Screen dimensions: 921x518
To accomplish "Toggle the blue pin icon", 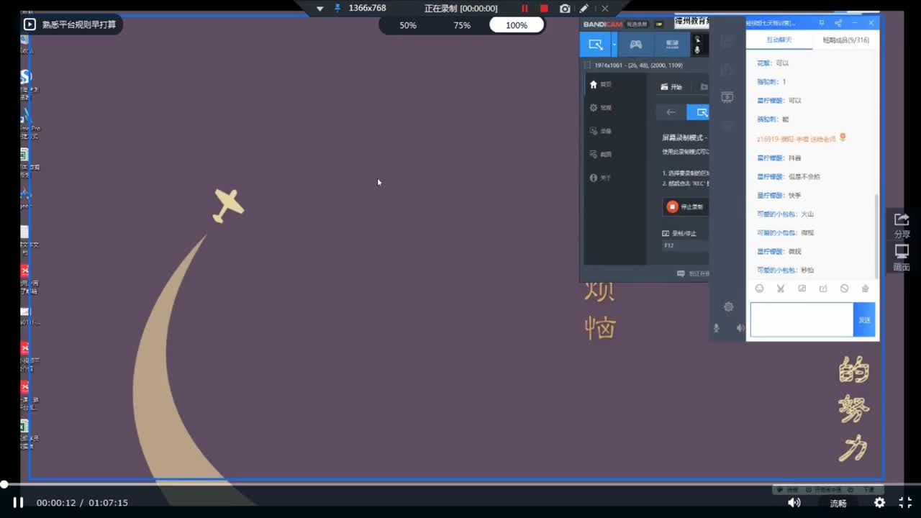I will [x=337, y=8].
